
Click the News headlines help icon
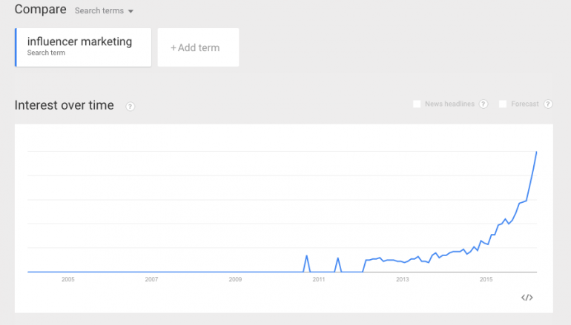[483, 104]
